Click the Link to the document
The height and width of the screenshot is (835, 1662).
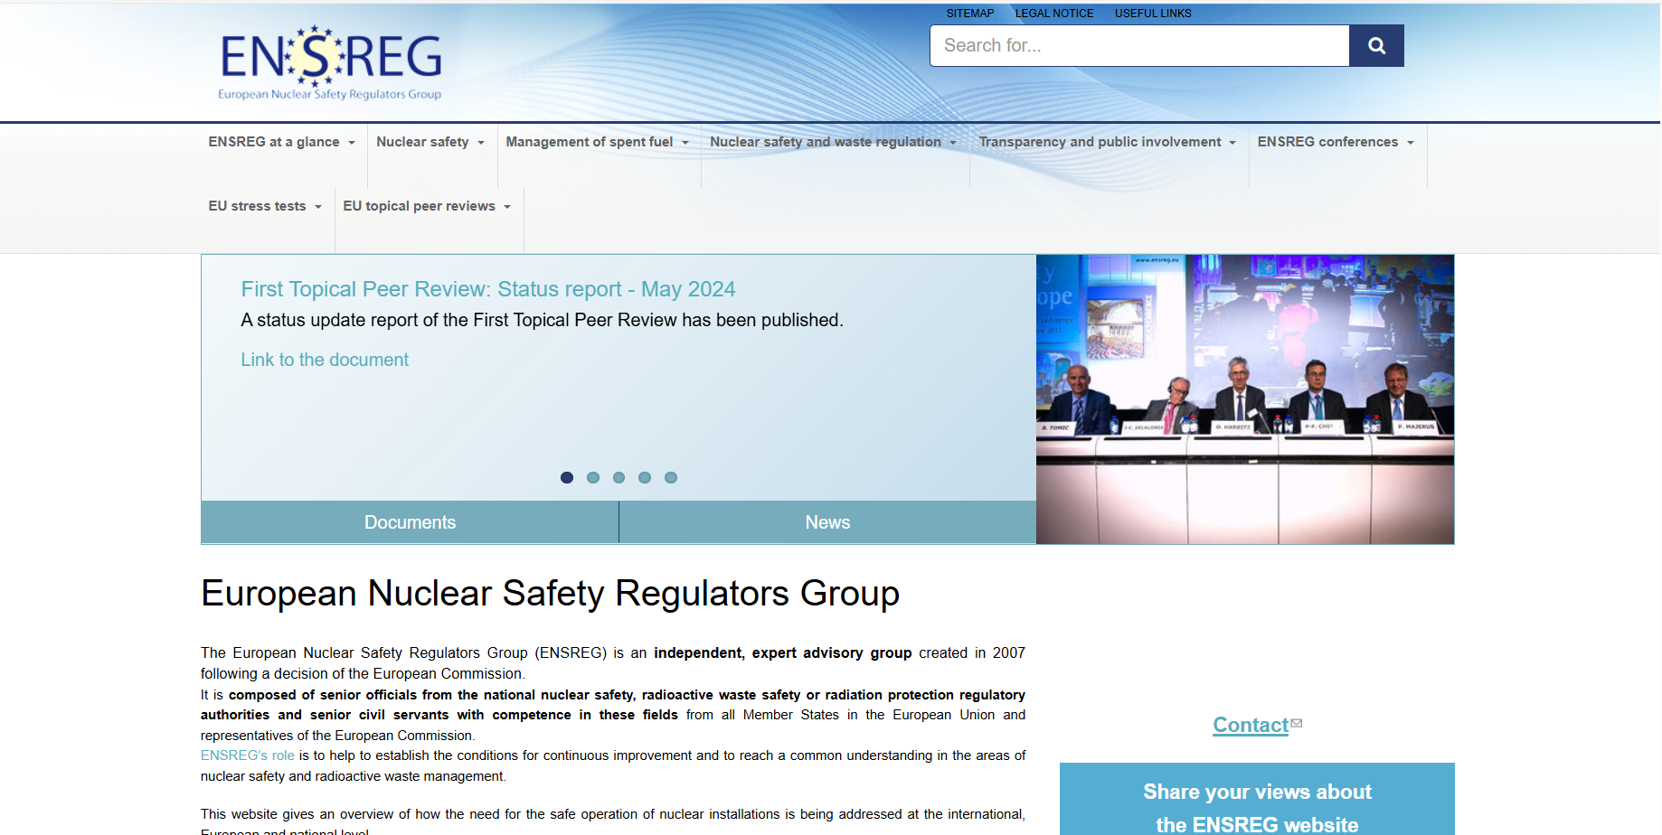coord(325,360)
